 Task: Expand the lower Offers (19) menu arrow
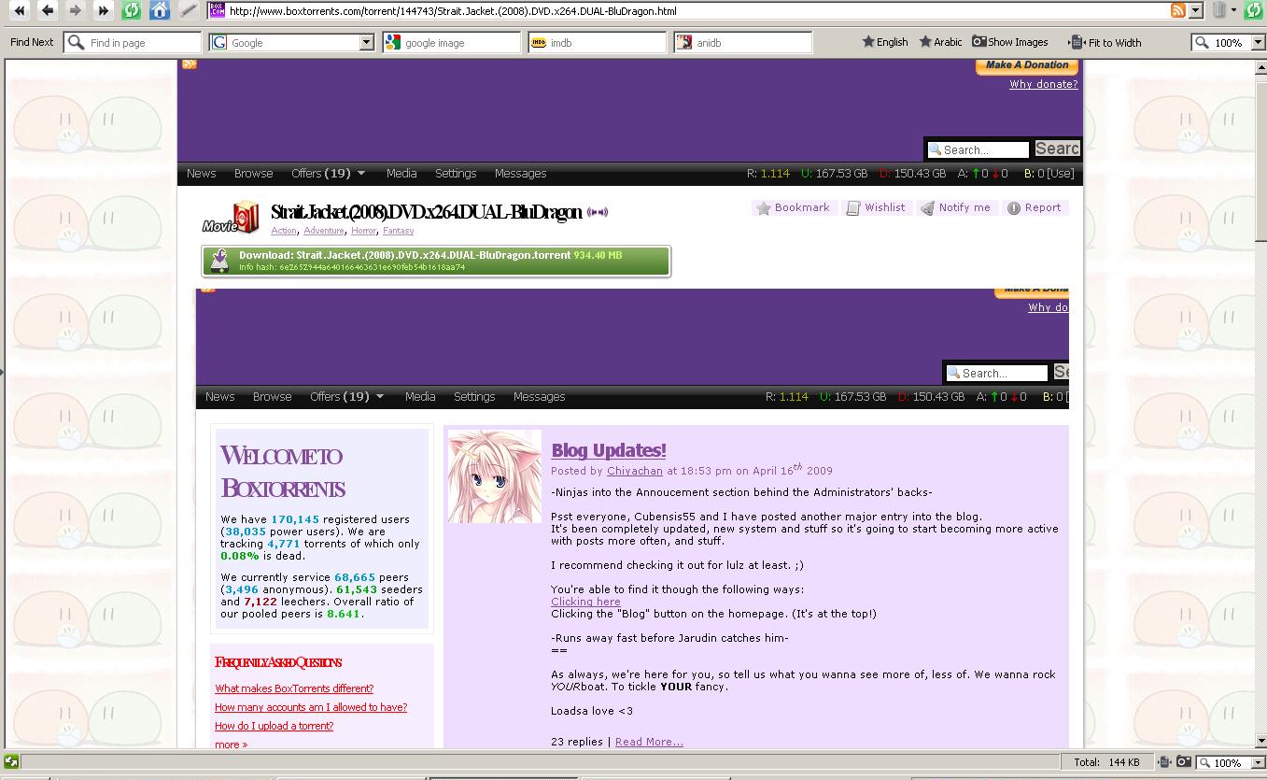(380, 397)
